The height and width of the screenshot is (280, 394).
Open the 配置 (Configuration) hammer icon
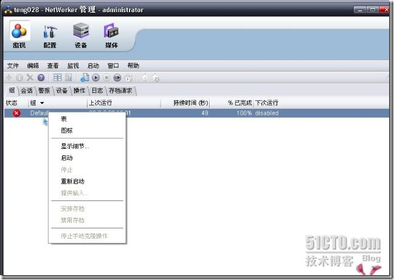pos(50,35)
